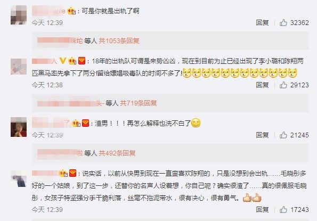
Task: Click red envelope badge in 渣男 comment
Action: pos(86,123)
